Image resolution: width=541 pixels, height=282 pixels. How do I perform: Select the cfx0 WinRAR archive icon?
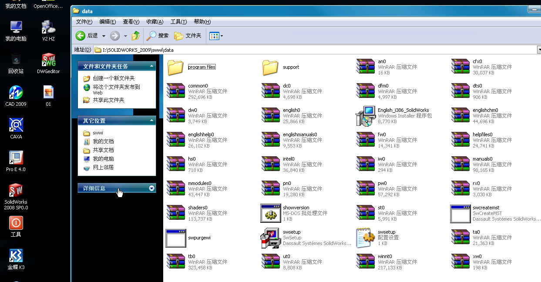(460, 67)
